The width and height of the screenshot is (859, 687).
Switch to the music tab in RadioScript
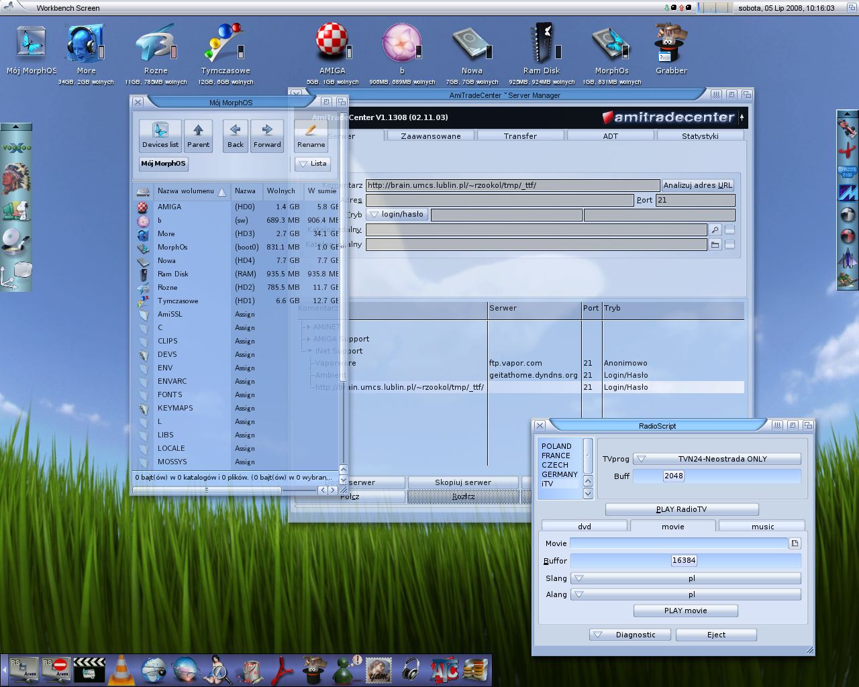point(762,527)
